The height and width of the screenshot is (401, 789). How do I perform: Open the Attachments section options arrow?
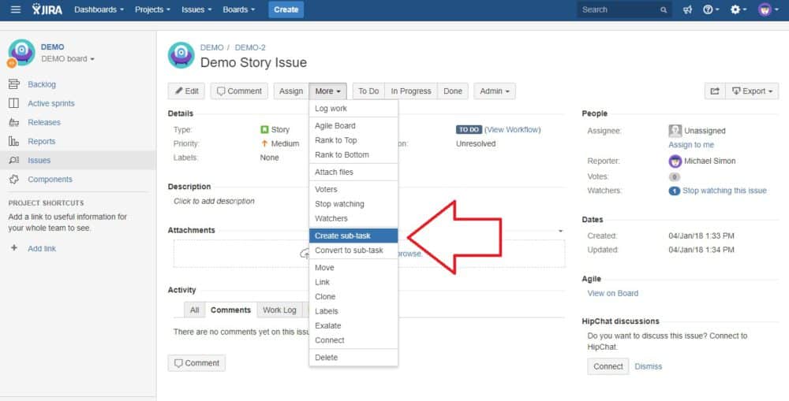pos(560,231)
